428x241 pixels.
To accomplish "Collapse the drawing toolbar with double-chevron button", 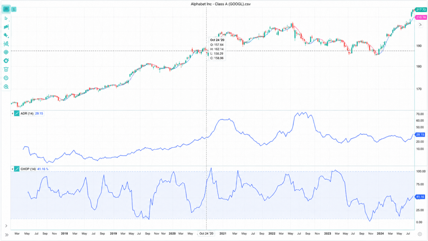I will (x=6, y=9).
